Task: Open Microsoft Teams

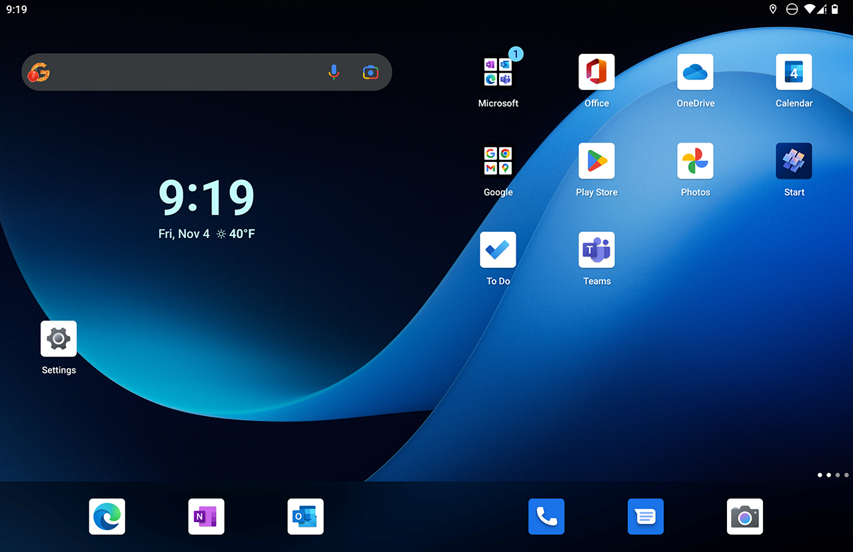Action: 596,249
